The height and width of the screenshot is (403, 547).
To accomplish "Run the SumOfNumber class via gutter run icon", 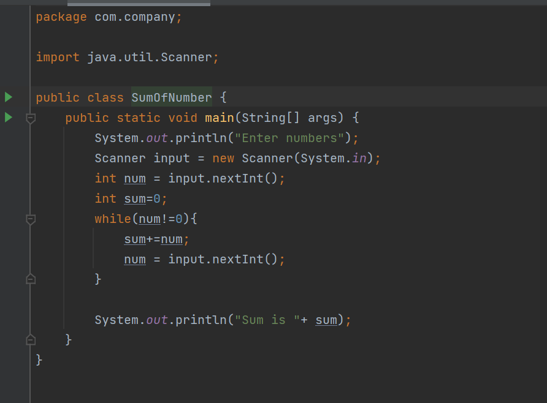I will pos(8,97).
